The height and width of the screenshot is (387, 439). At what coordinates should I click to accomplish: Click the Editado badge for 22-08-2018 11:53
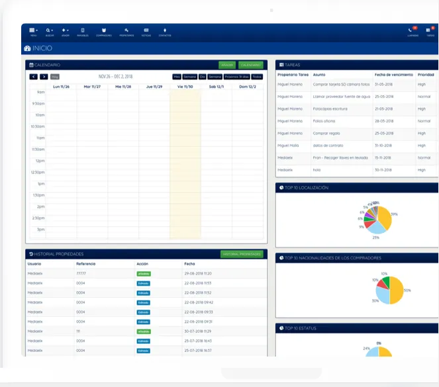(x=143, y=283)
